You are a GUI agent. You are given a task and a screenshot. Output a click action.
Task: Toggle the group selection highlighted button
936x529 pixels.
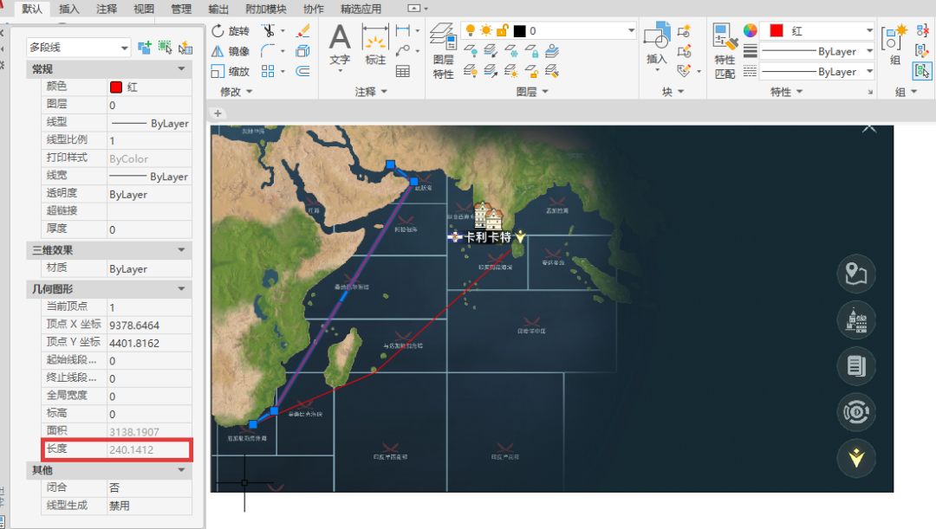[x=922, y=72]
